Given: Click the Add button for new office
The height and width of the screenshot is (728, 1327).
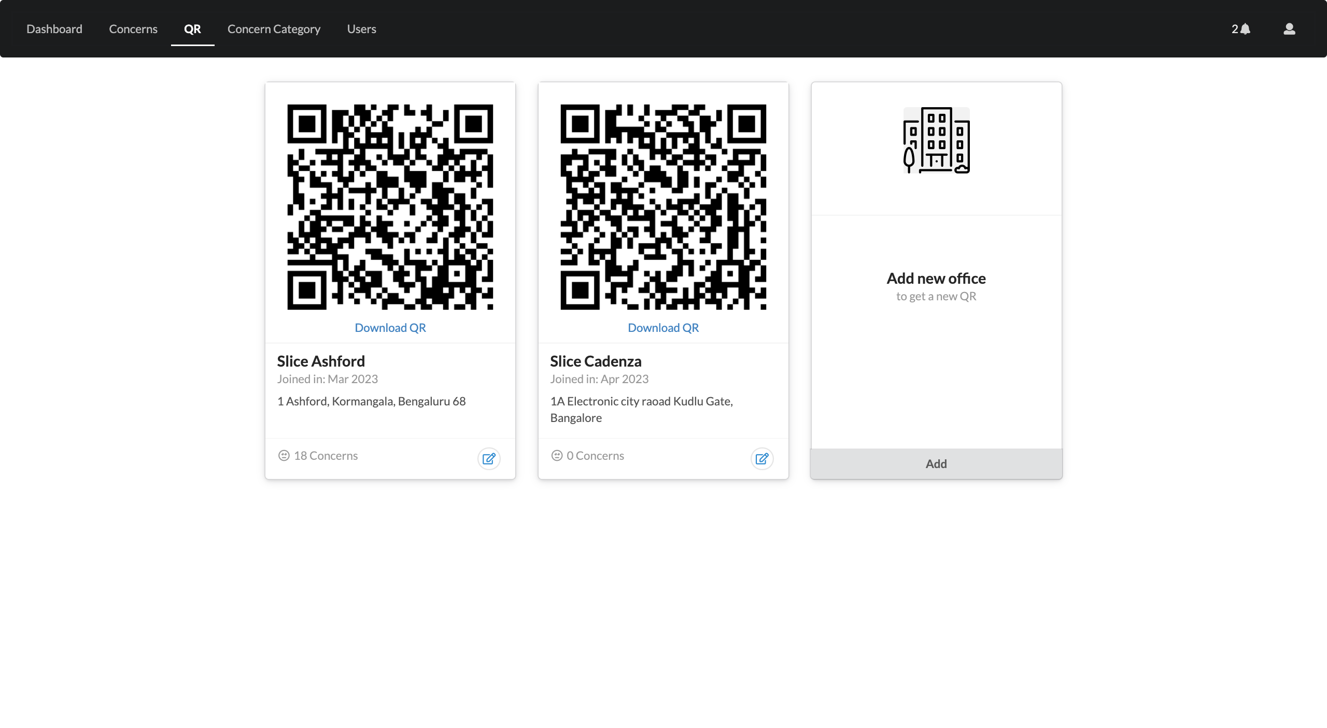Looking at the screenshot, I should (936, 464).
